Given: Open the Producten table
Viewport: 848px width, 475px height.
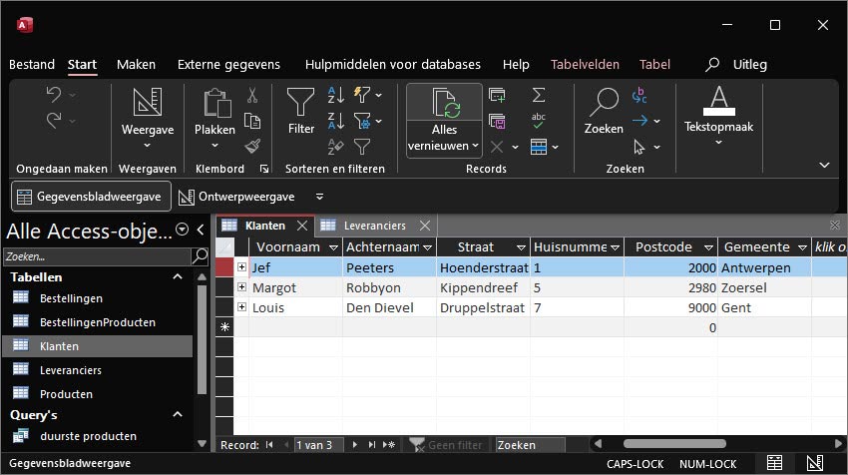Looking at the screenshot, I should coord(66,394).
